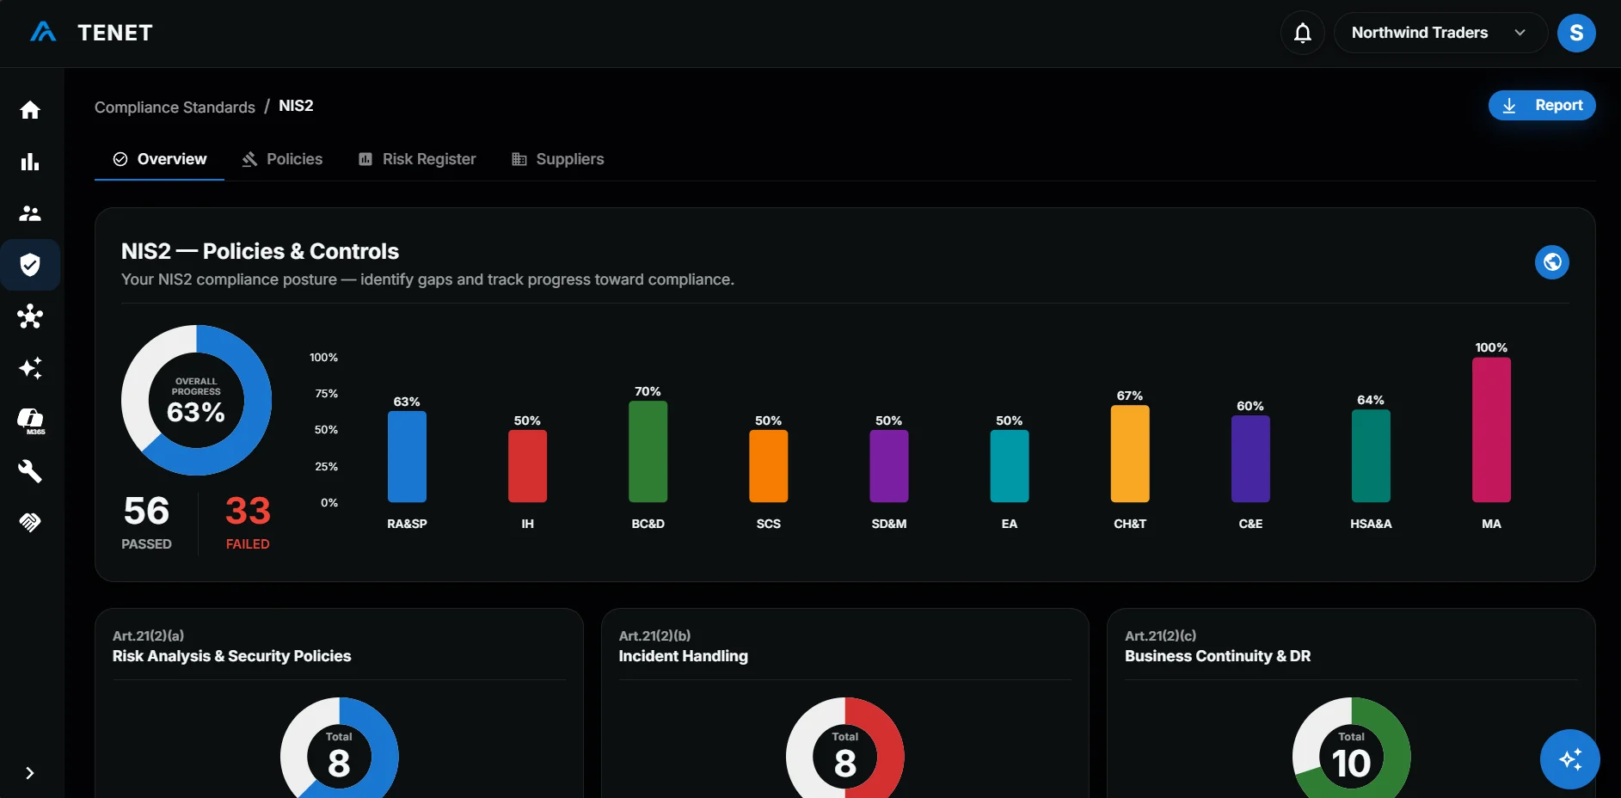Click the HSA&A dark teal bar
The height and width of the screenshot is (798, 1621).
pyautogui.click(x=1371, y=456)
